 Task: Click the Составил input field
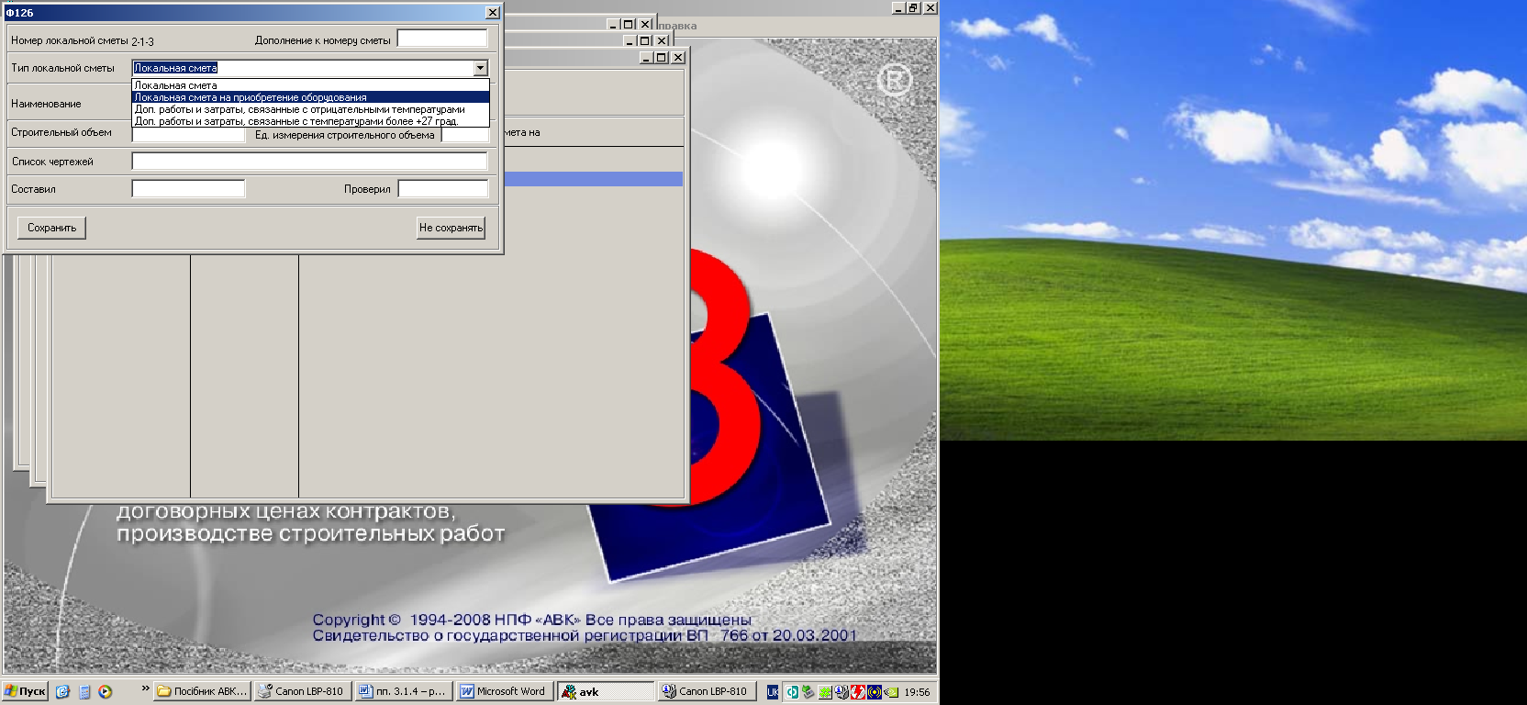188,188
